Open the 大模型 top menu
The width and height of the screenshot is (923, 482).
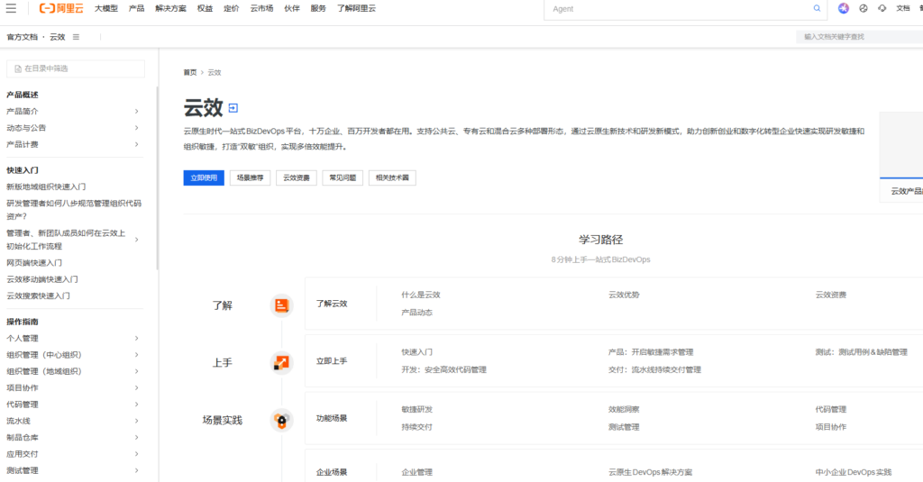(x=106, y=8)
